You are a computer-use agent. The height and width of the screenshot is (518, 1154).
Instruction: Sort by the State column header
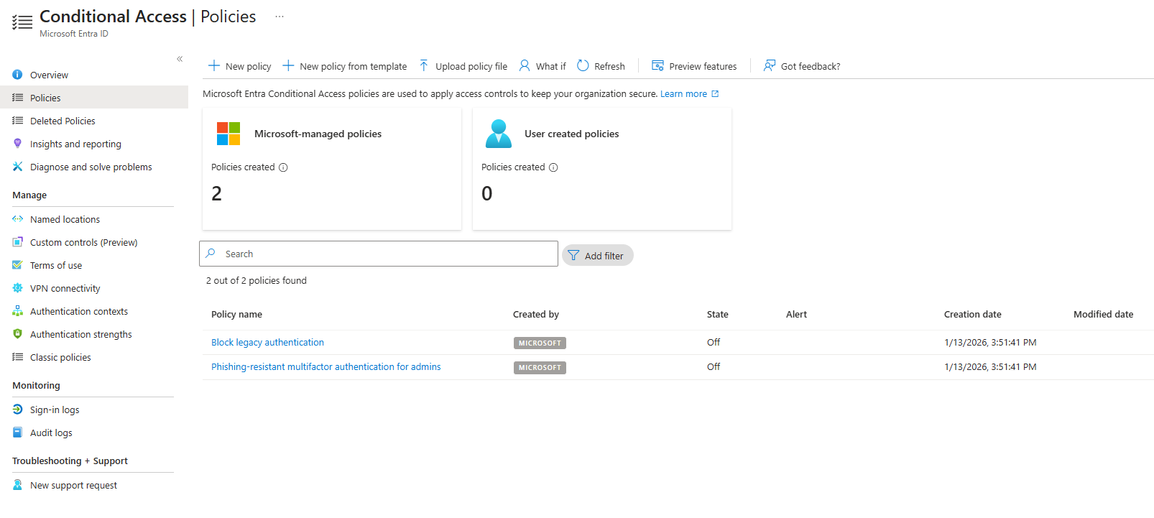(x=717, y=314)
